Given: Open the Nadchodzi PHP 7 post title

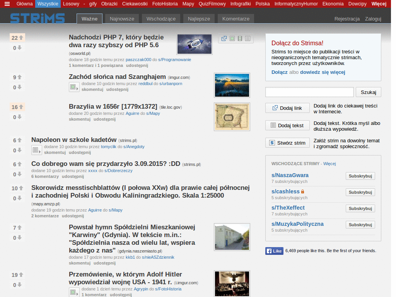Looking at the screenshot, I should 116,41.
